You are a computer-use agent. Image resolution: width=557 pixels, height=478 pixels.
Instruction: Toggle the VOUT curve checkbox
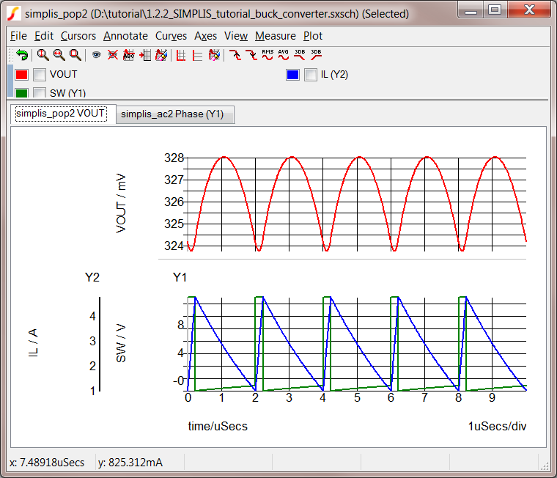click(40, 75)
